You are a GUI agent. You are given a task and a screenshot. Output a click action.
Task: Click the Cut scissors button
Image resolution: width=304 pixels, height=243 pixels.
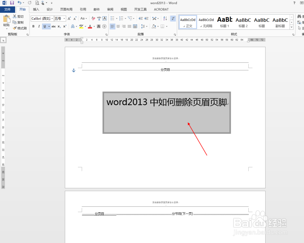point(18,16)
